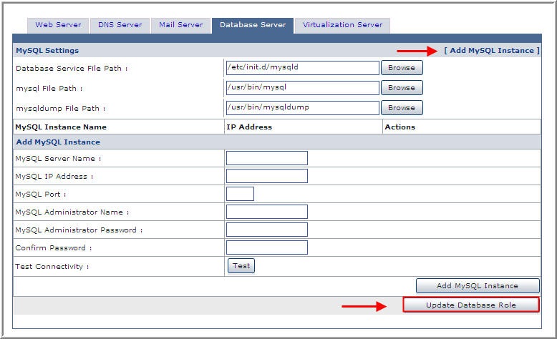Browse for the mysql File Path
This screenshot has width=557, height=339.
(401, 88)
